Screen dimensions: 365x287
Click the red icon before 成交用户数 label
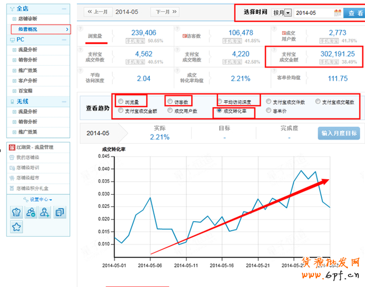click(x=284, y=33)
